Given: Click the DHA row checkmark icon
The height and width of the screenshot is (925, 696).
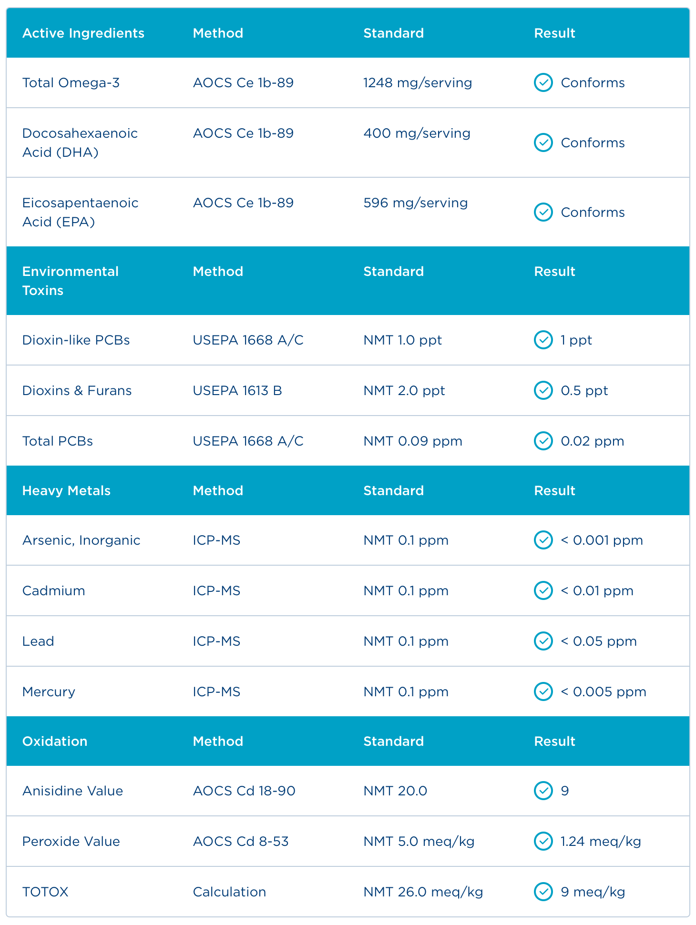Looking at the screenshot, I should pyautogui.click(x=543, y=142).
